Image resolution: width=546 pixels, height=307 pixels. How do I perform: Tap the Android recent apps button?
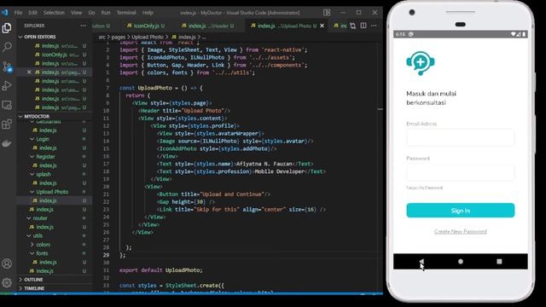499,262
